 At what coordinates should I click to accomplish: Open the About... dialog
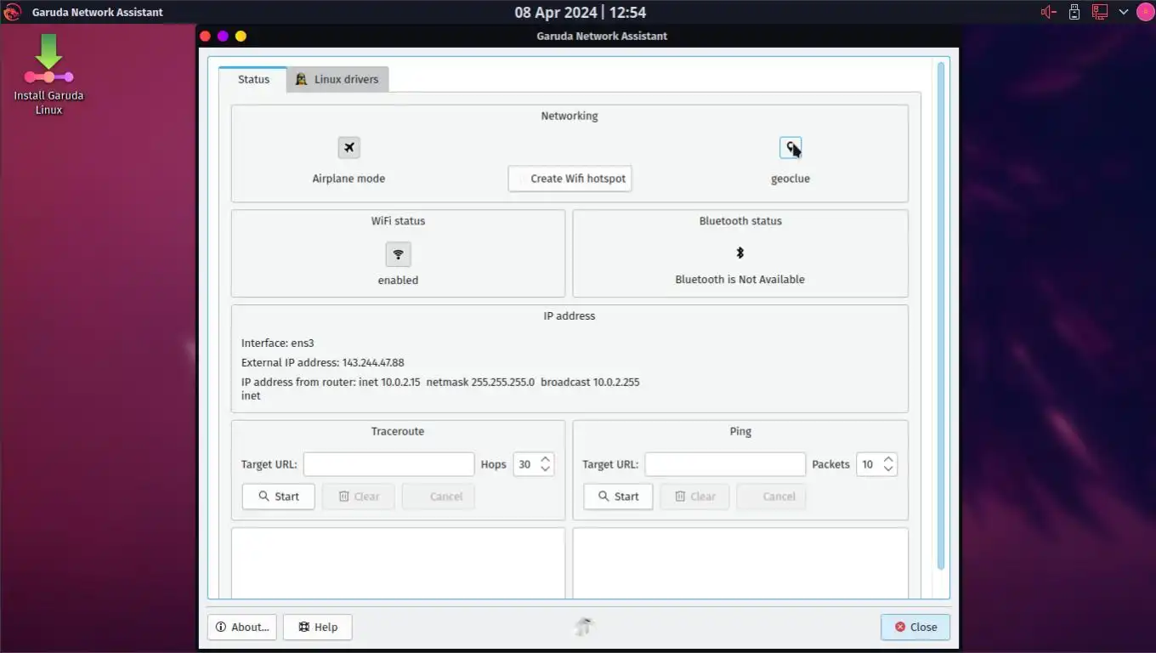(x=242, y=627)
